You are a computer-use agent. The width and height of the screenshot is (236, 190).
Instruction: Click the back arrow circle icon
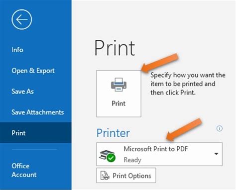tap(22, 19)
